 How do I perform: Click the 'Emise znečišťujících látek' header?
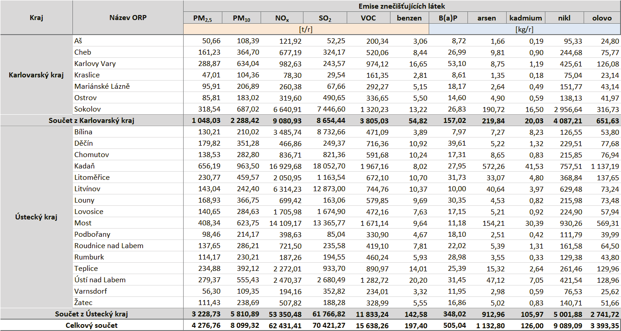tap(402, 6)
